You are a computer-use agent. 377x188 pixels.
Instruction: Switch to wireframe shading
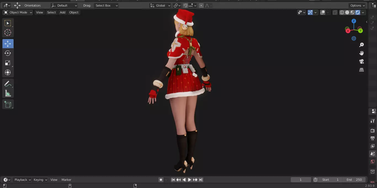(342, 12)
